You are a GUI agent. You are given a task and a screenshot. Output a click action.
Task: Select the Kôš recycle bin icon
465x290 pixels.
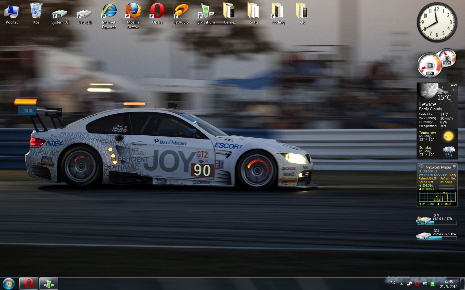(36, 14)
